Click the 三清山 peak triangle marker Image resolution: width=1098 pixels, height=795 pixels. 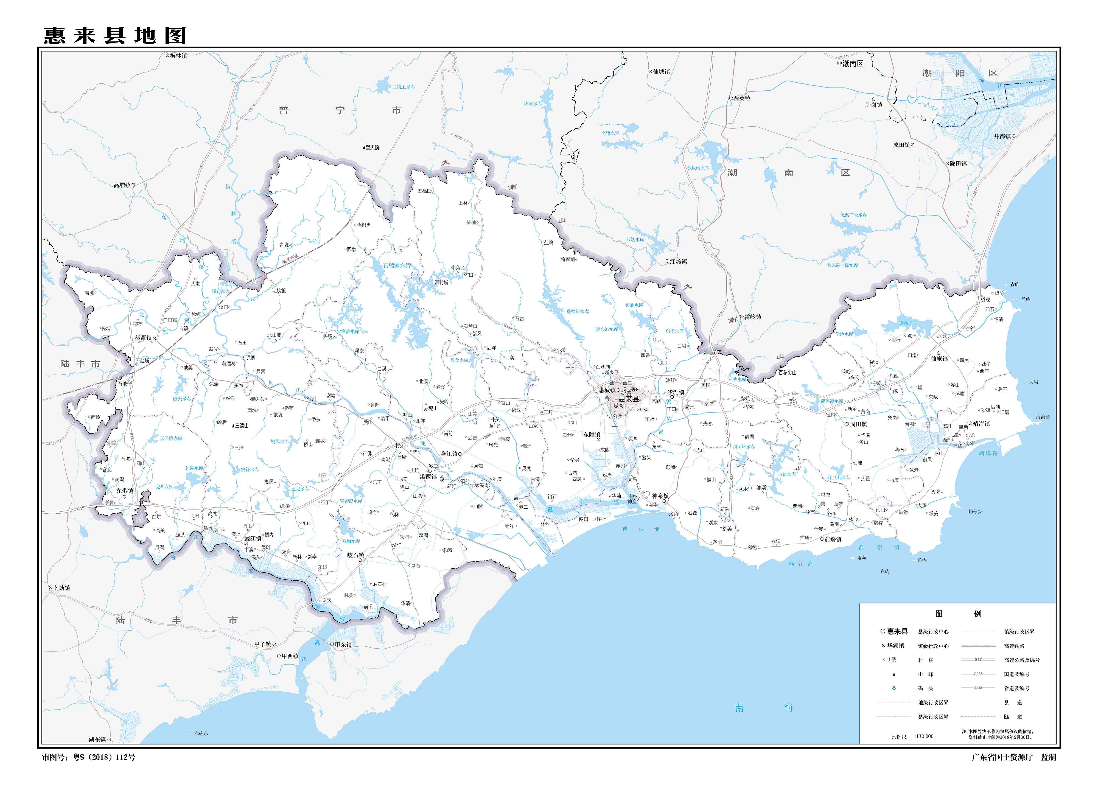tap(233, 426)
